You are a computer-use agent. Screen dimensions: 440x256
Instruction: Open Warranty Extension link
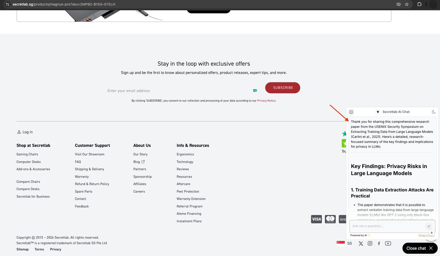[x=191, y=199]
